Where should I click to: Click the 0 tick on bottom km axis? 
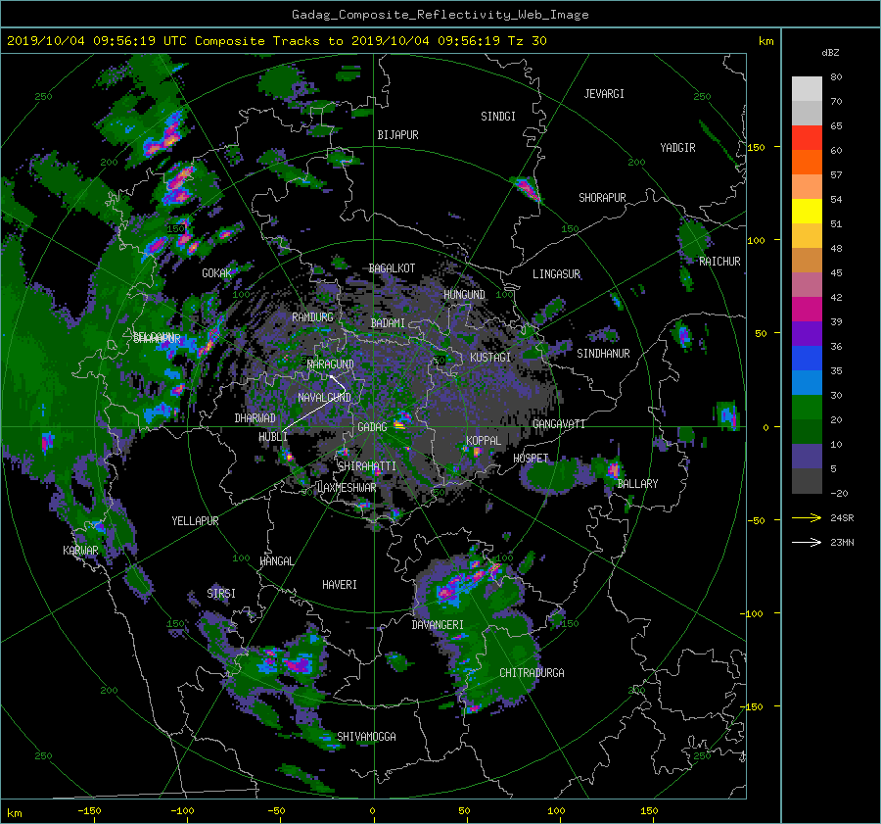pyautogui.click(x=373, y=810)
